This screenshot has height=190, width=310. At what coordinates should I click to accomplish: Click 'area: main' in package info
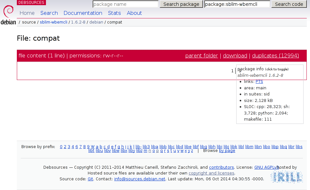pyautogui.click(x=255, y=88)
